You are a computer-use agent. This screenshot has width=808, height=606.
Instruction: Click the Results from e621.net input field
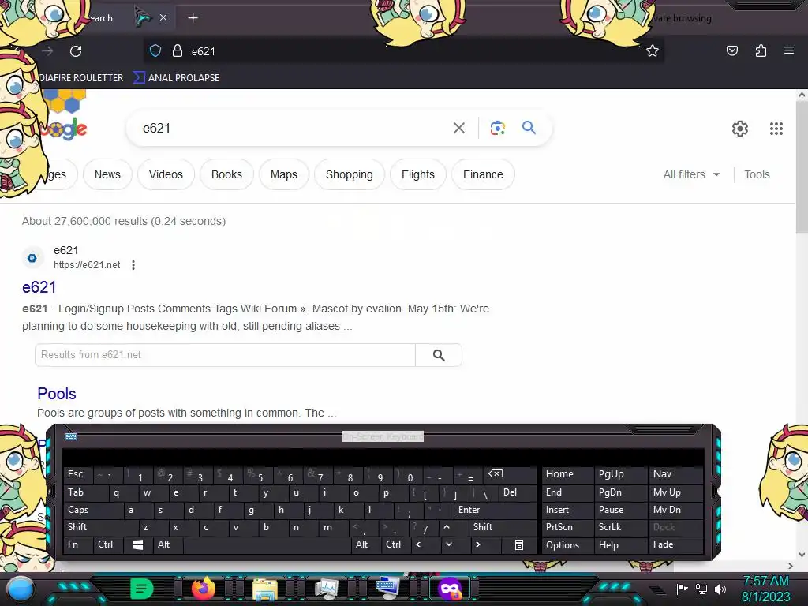(x=225, y=355)
